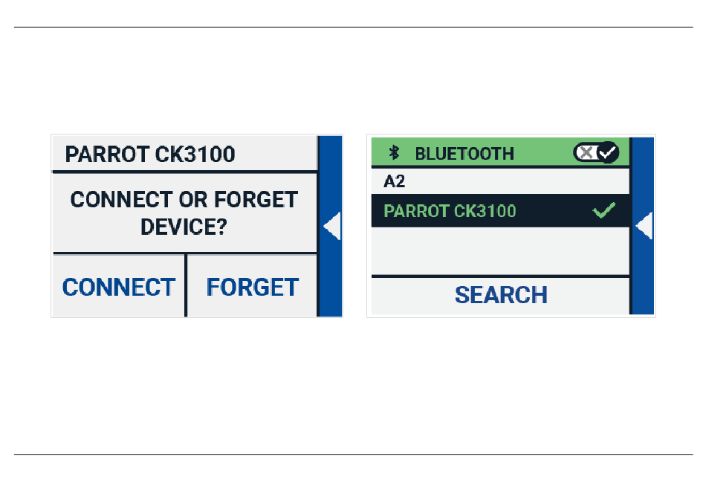
Task: Click the Bluetooth symbol icon in the header
Action: [394, 152]
